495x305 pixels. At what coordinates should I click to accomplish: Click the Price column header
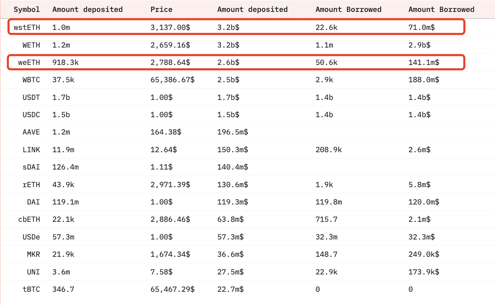pos(161,9)
